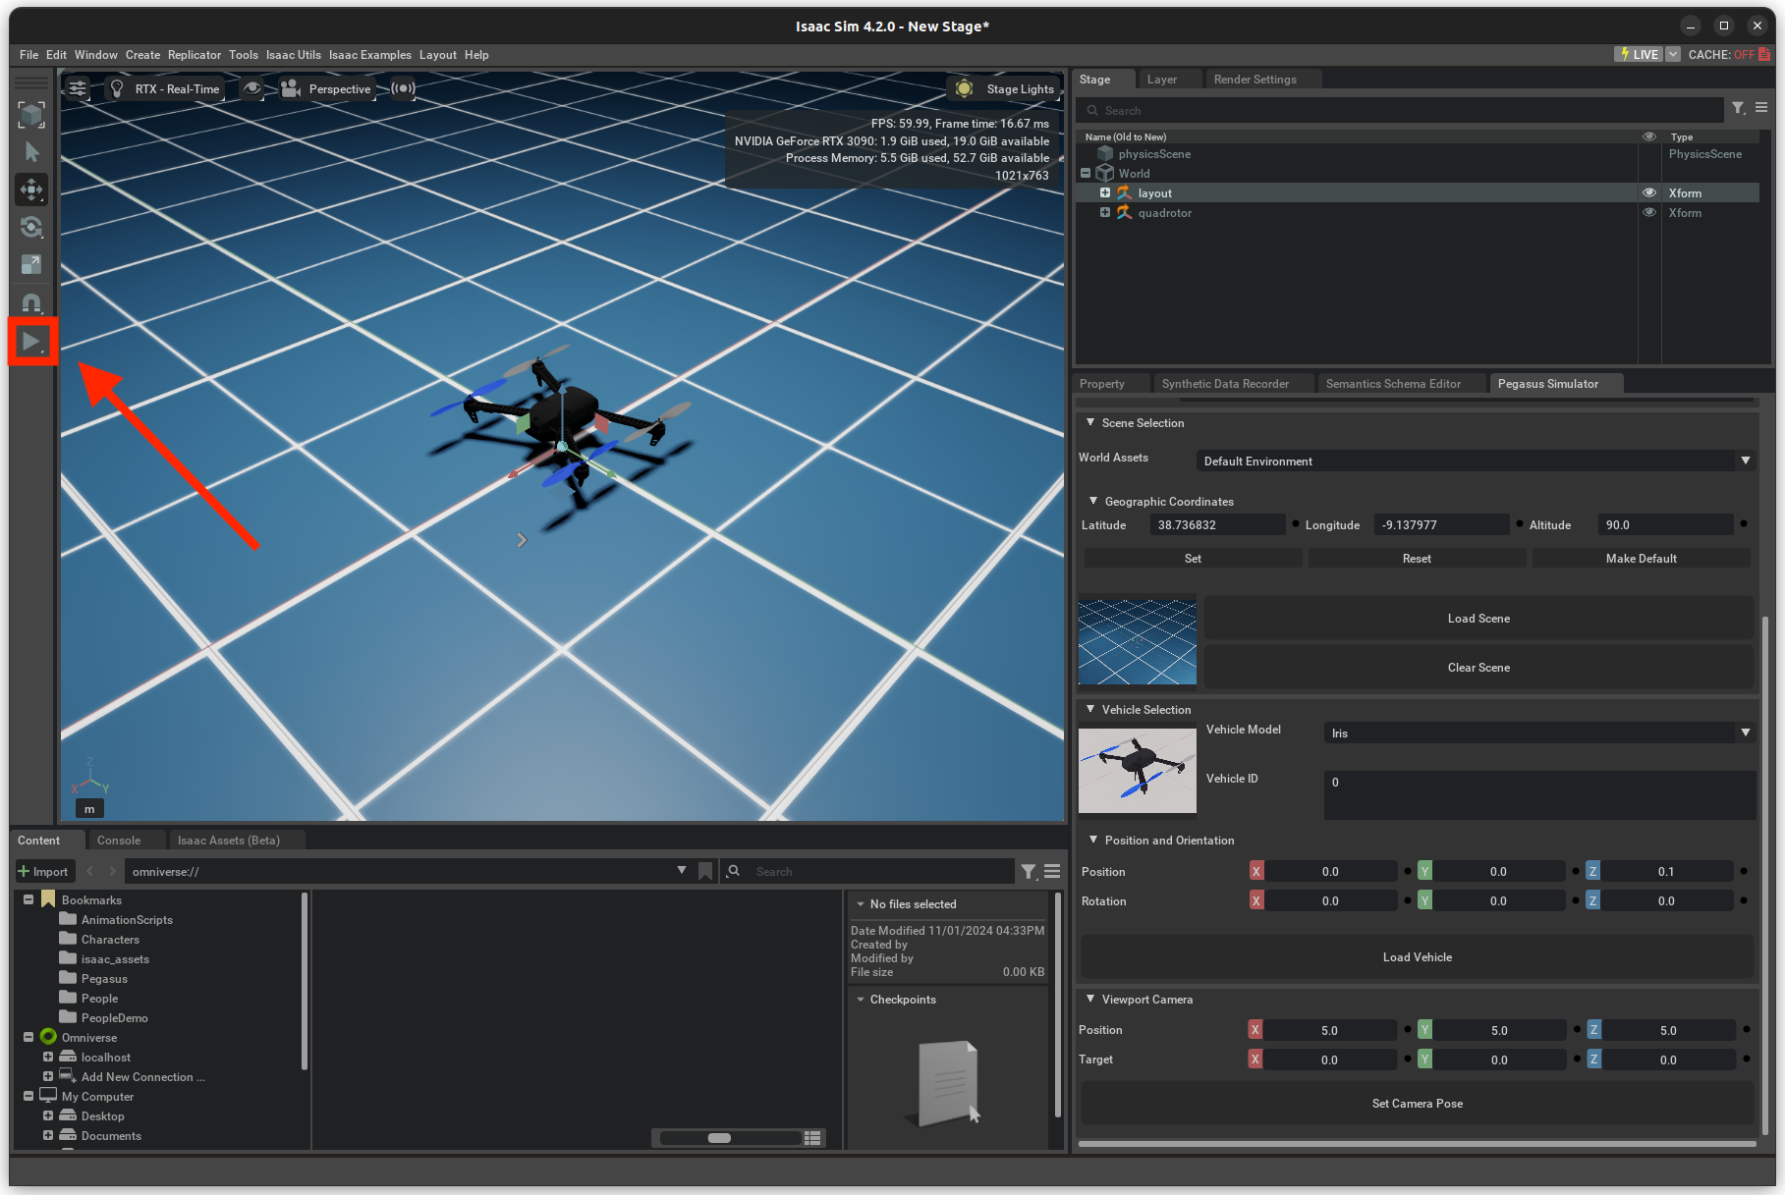Click the Latitude value field
The height and width of the screenshot is (1195, 1785).
pyautogui.click(x=1217, y=525)
